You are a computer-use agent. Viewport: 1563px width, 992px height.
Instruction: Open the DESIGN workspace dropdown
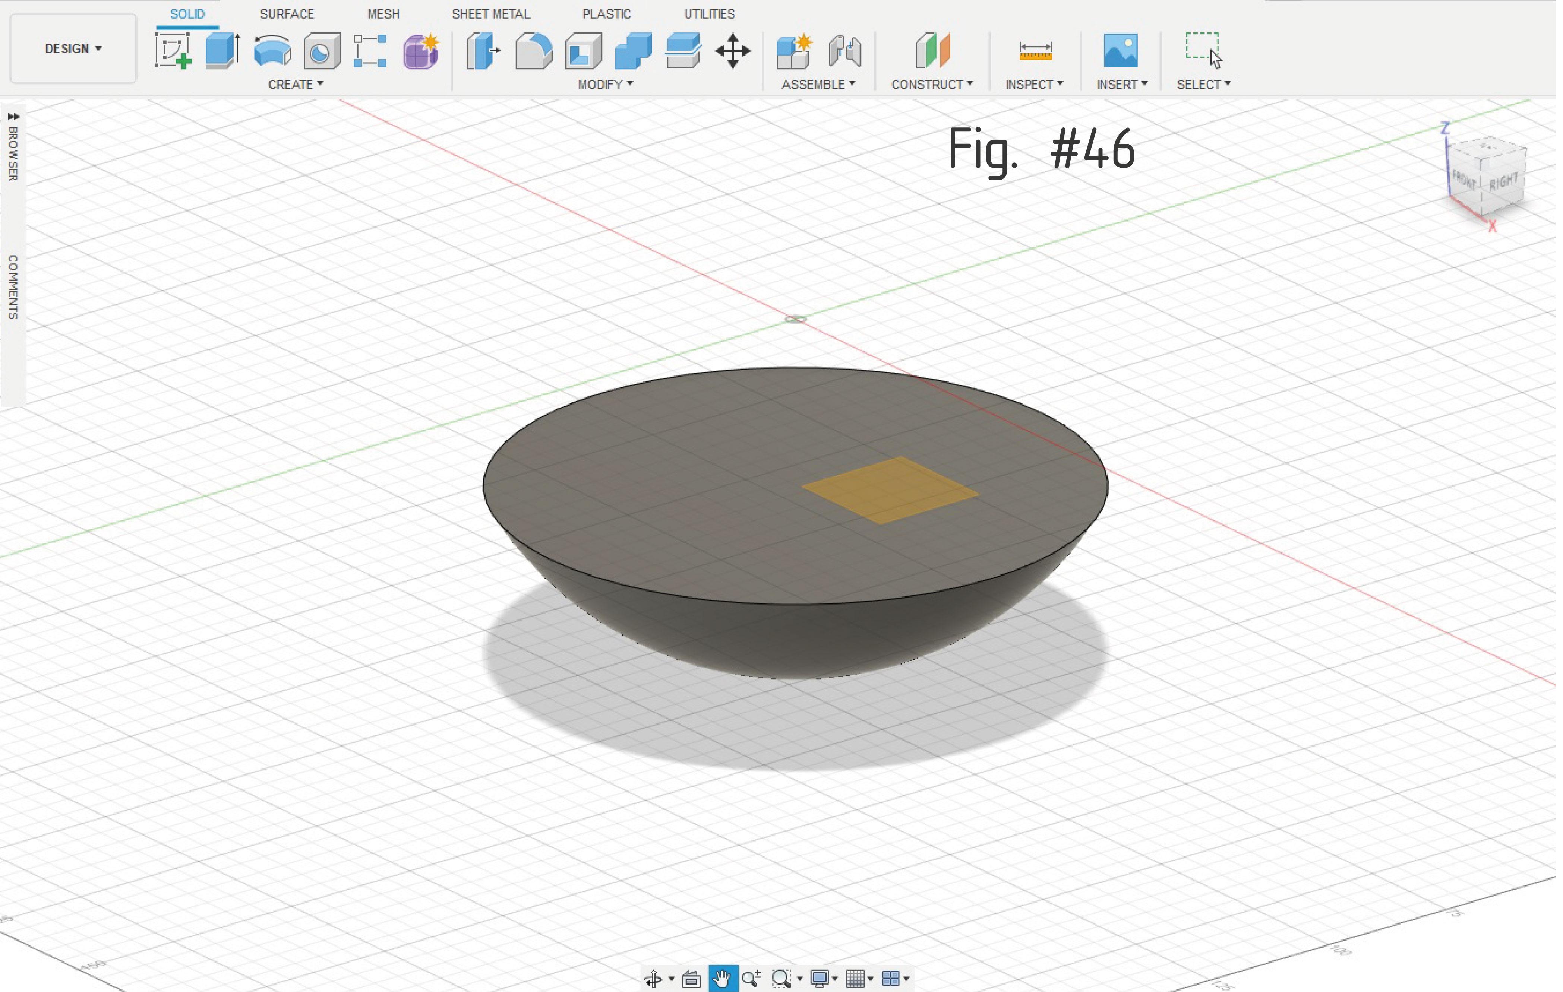click(73, 49)
